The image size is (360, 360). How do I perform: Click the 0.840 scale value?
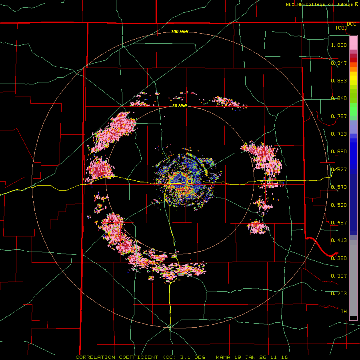pos(339,98)
